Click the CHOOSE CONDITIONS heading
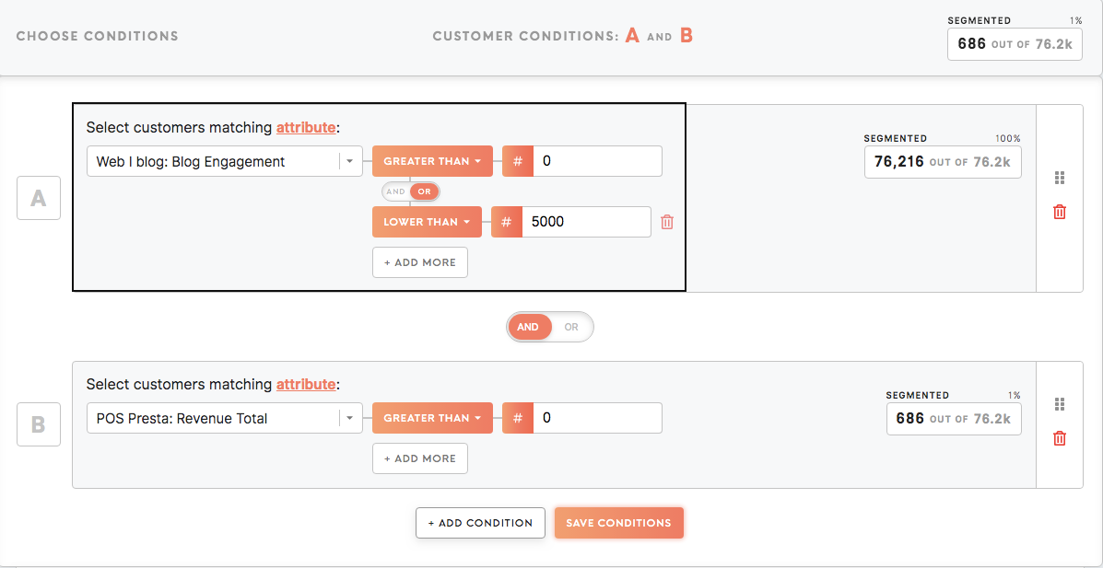The width and height of the screenshot is (1103, 568). point(97,36)
